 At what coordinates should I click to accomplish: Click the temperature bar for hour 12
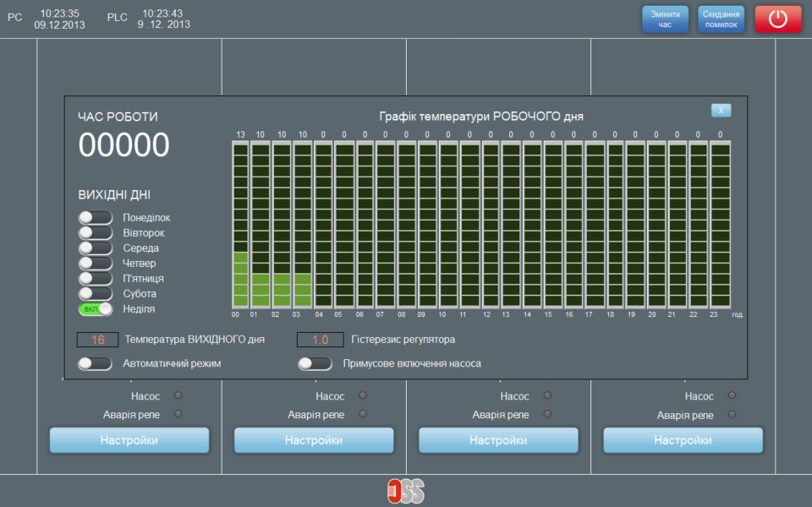(491, 225)
